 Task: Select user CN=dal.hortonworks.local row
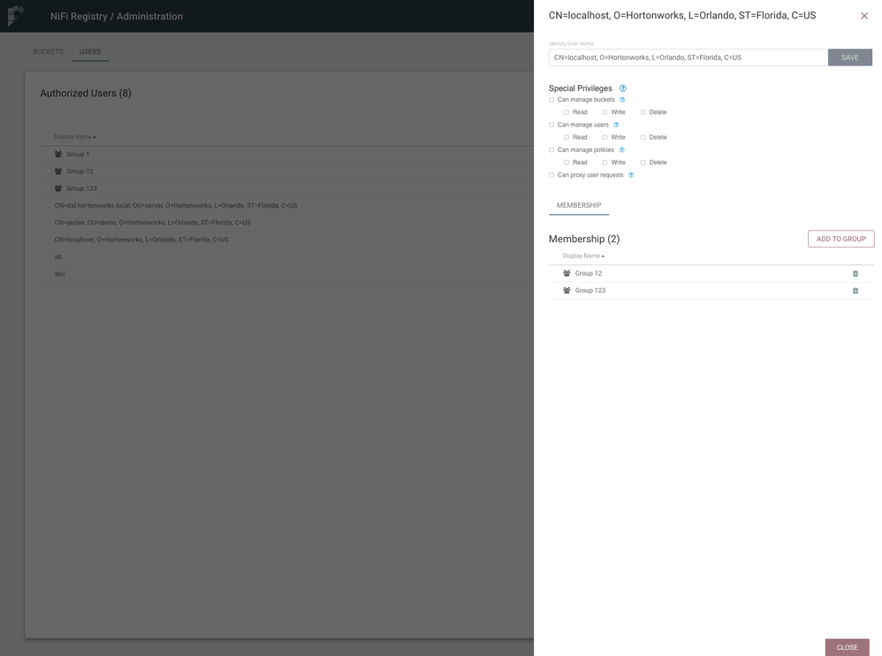287,205
